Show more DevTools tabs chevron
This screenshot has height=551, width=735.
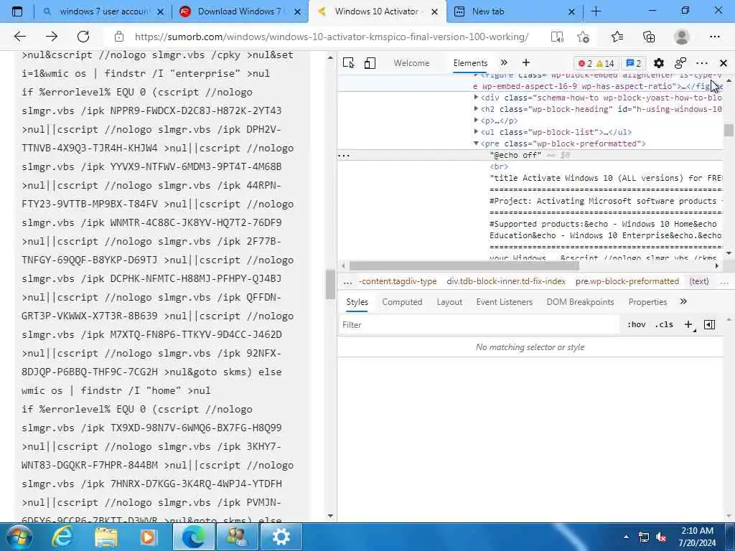pos(504,63)
